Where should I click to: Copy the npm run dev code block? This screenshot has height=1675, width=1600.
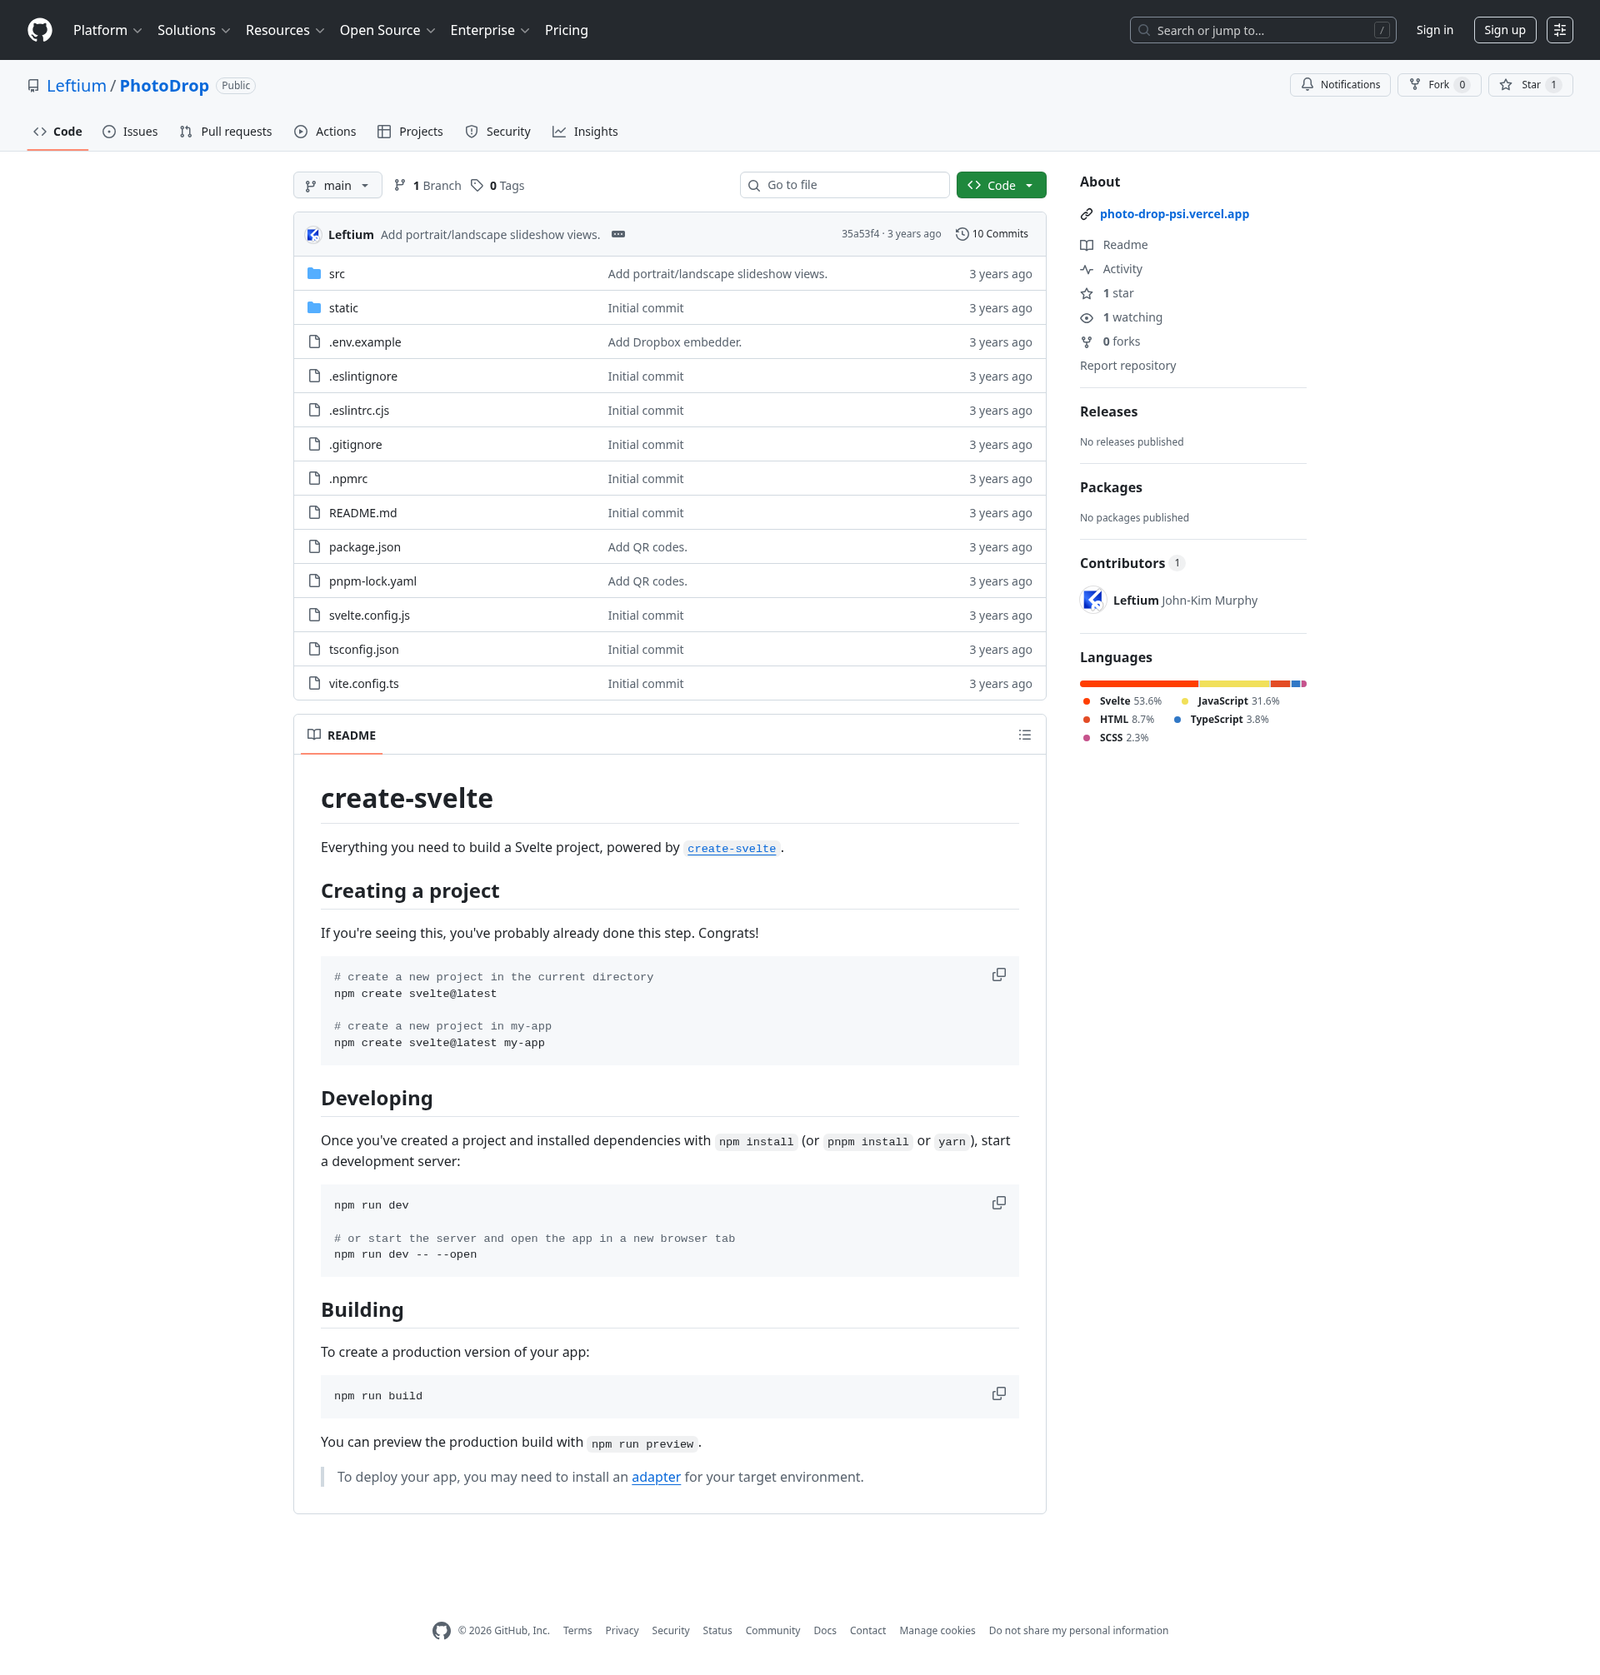click(998, 1203)
